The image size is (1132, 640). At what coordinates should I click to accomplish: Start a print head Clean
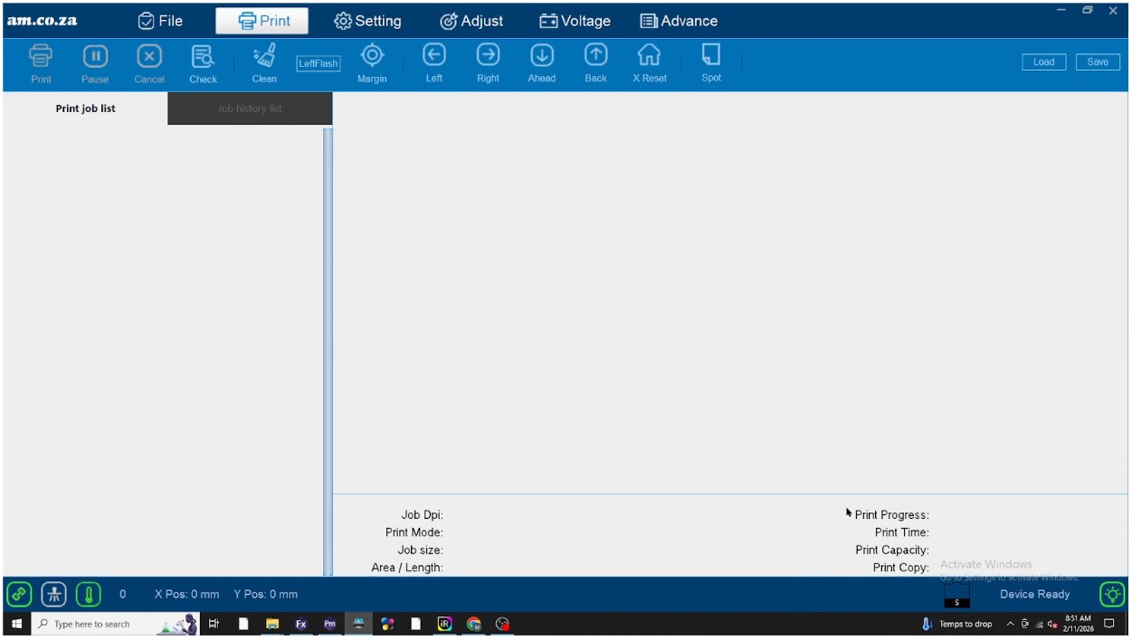(264, 63)
